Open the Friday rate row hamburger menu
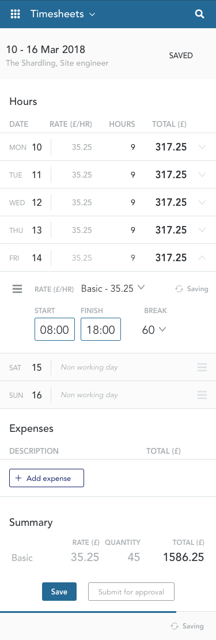Screen dimensions: 216x640 click(17, 289)
